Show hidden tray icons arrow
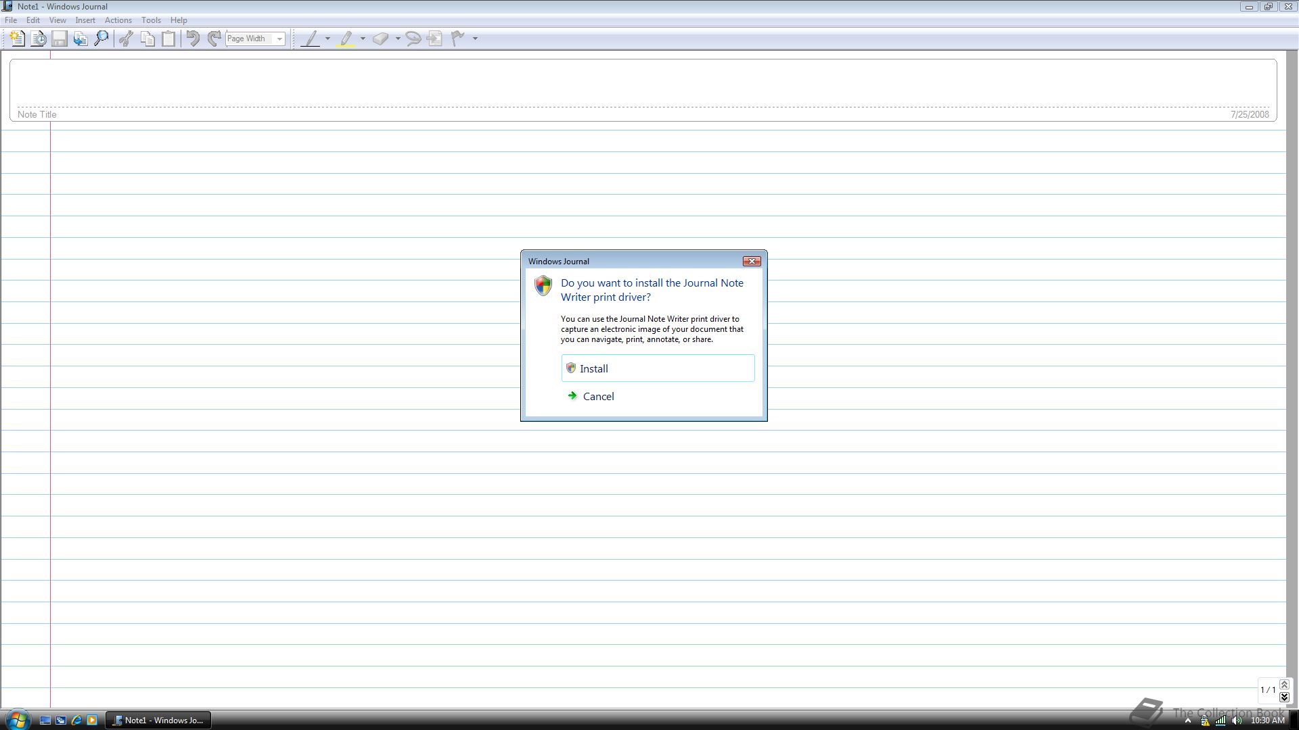Screen dimensions: 1299x730 click(1187, 721)
